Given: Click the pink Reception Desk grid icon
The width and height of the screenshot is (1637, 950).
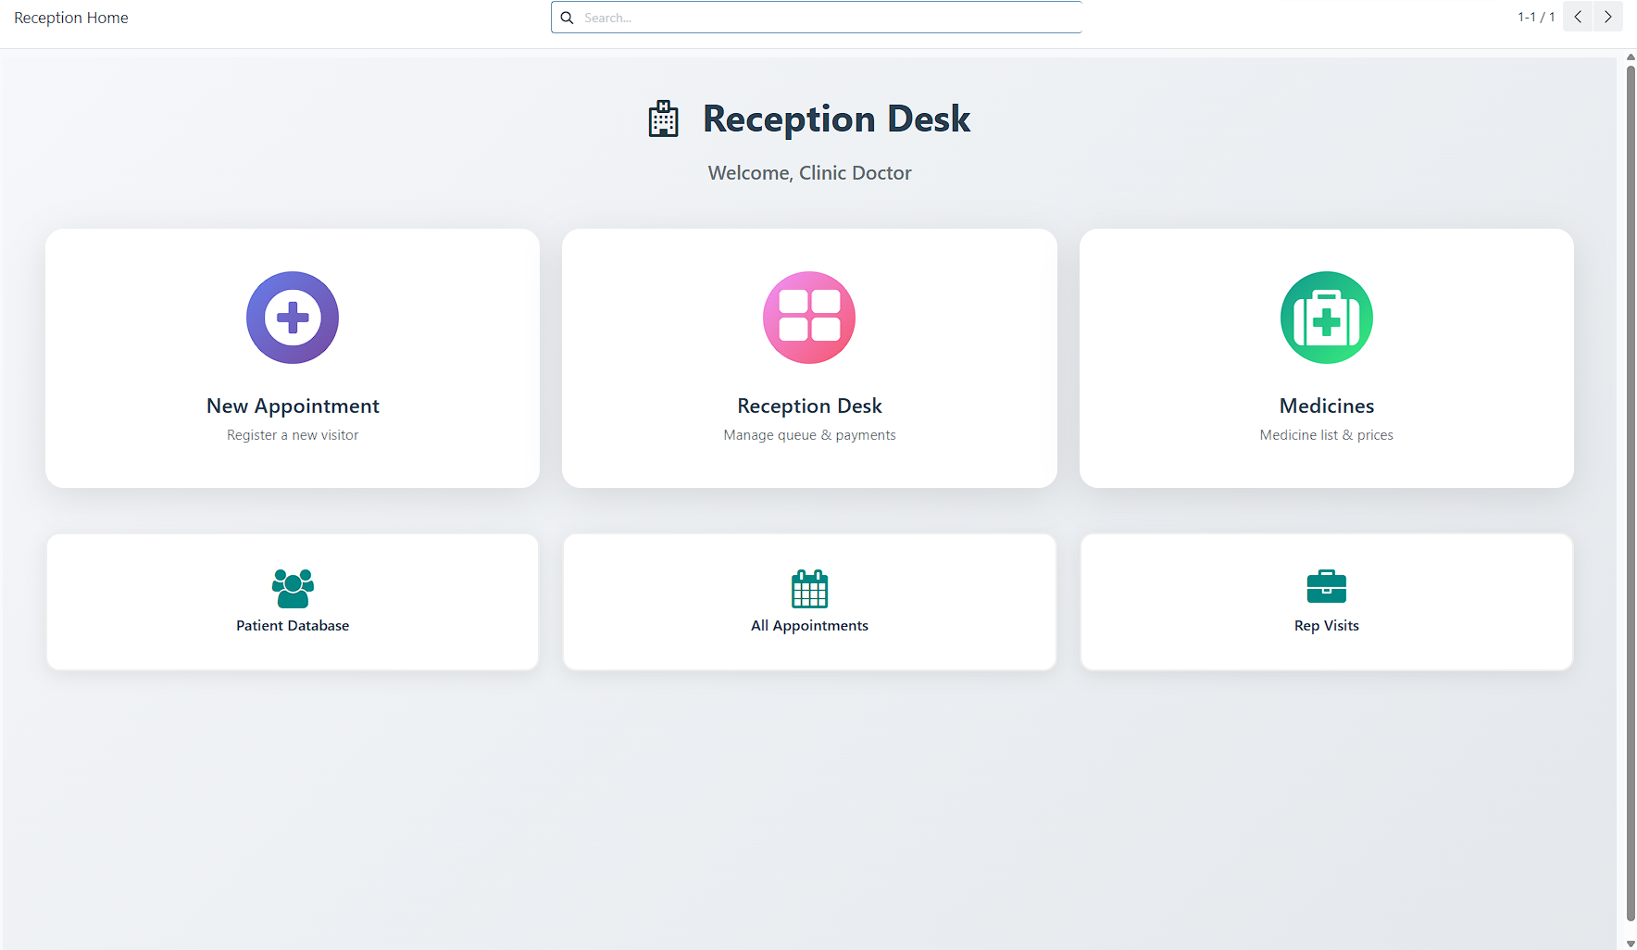Looking at the screenshot, I should pyautogui.click(x=808, y=318).
